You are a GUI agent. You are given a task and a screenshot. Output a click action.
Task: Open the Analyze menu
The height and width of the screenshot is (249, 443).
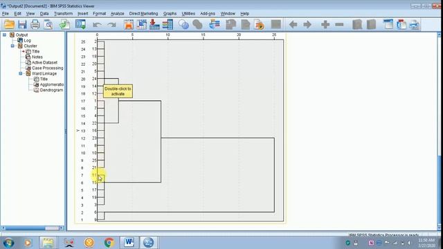[x=117, y=14]
